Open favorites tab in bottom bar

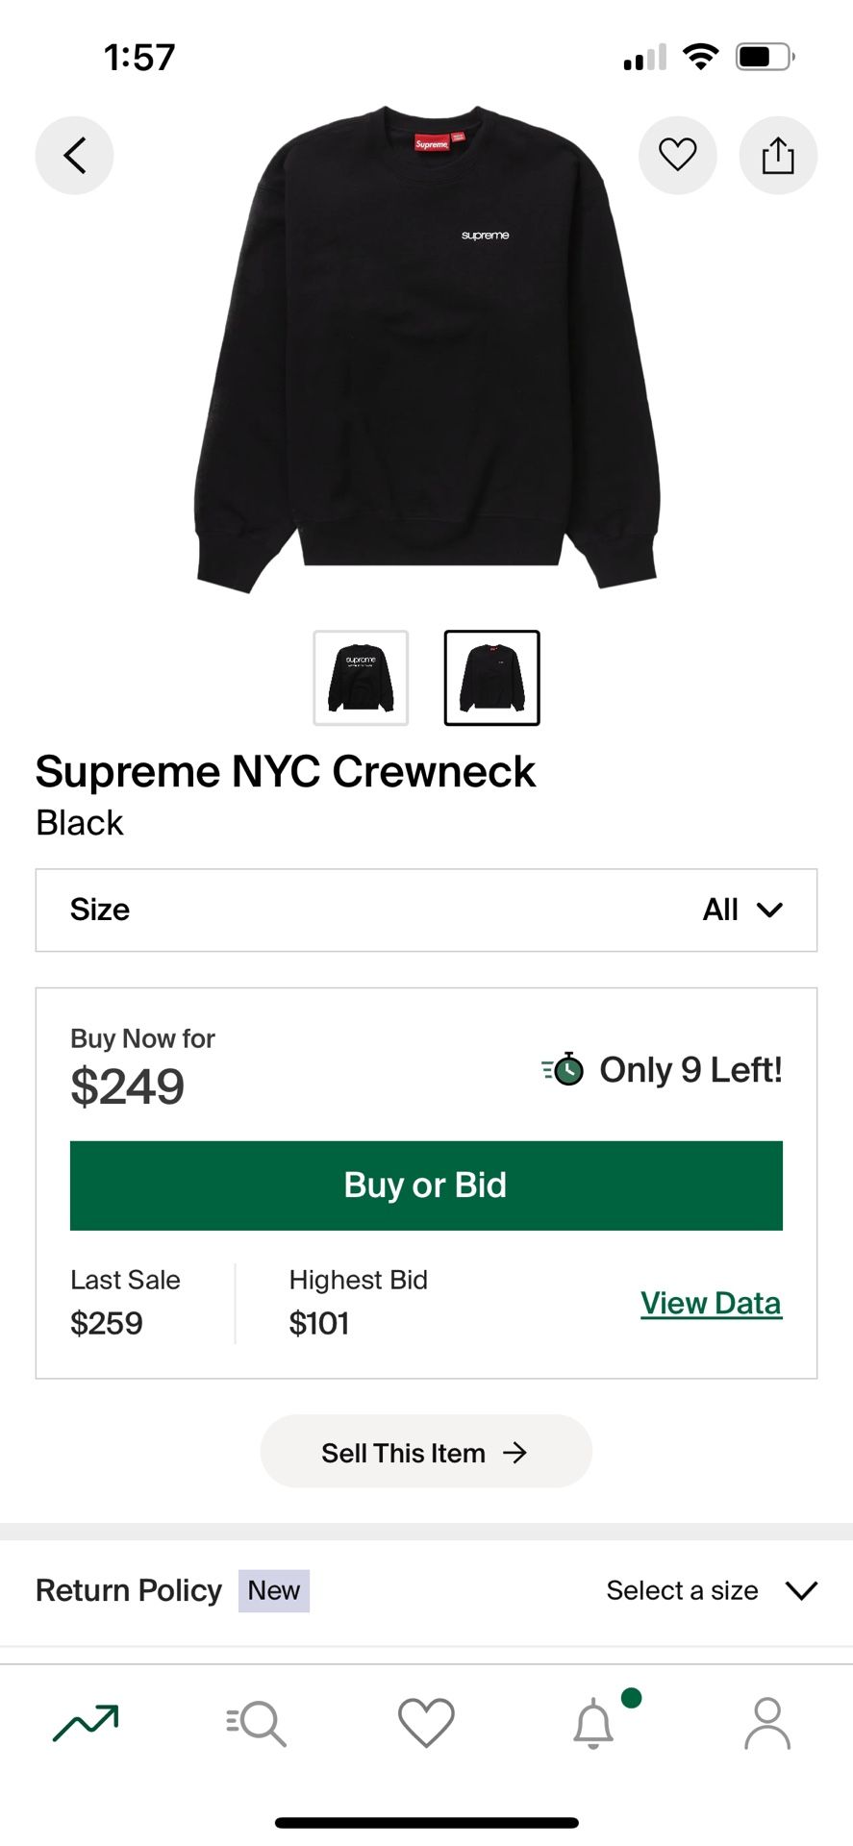(x=426, y=1722)
